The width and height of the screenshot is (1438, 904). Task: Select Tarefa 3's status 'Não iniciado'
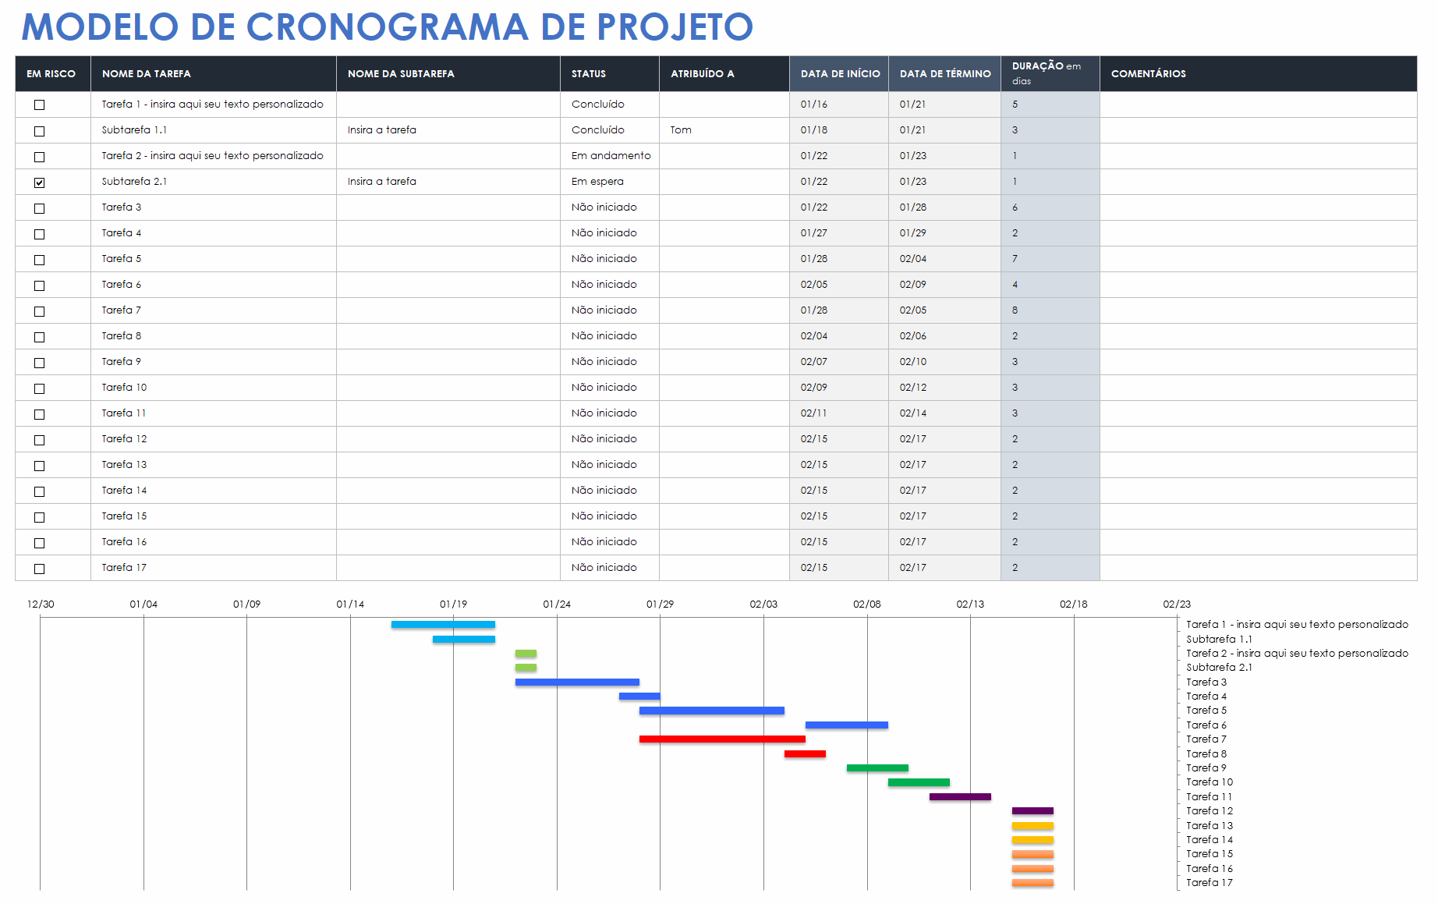tap(610, 207)
